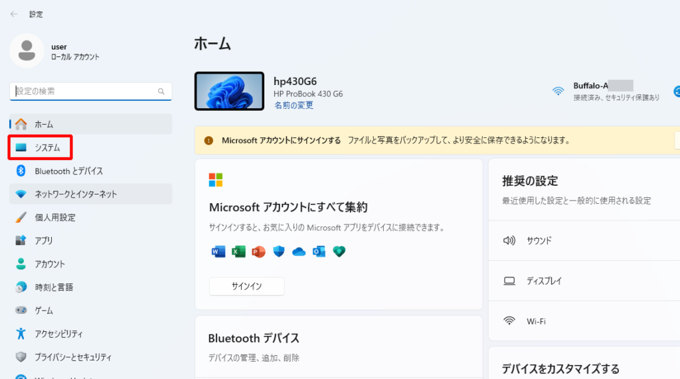This screenshot has width=680, height=379.
Task: Click the back arrow in Settings header
Action: [14, 15]
